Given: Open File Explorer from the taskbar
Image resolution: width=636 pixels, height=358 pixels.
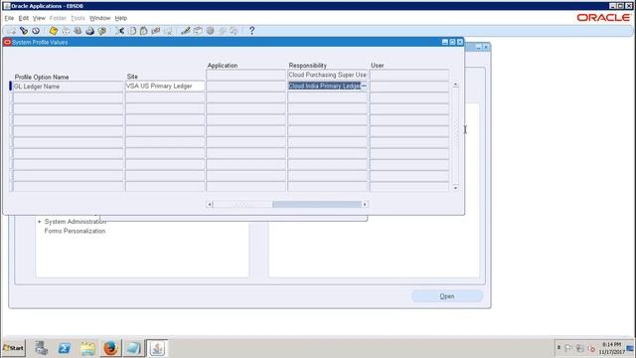Looking at the screenshot, I should (87, 348).
